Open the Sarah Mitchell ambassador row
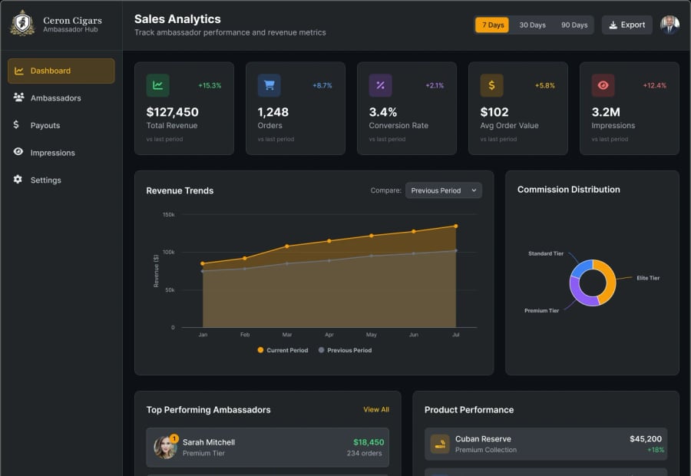 click(x=267, y=448)
